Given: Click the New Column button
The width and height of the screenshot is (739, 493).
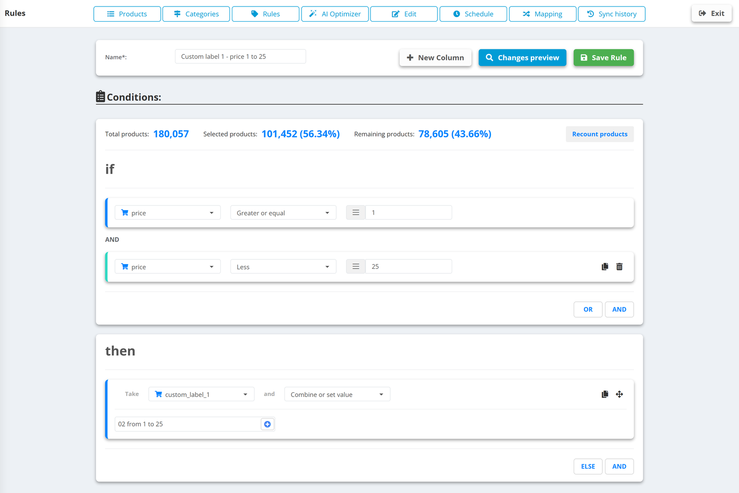Looking at the screenshot, I should (x=436, y=58).
